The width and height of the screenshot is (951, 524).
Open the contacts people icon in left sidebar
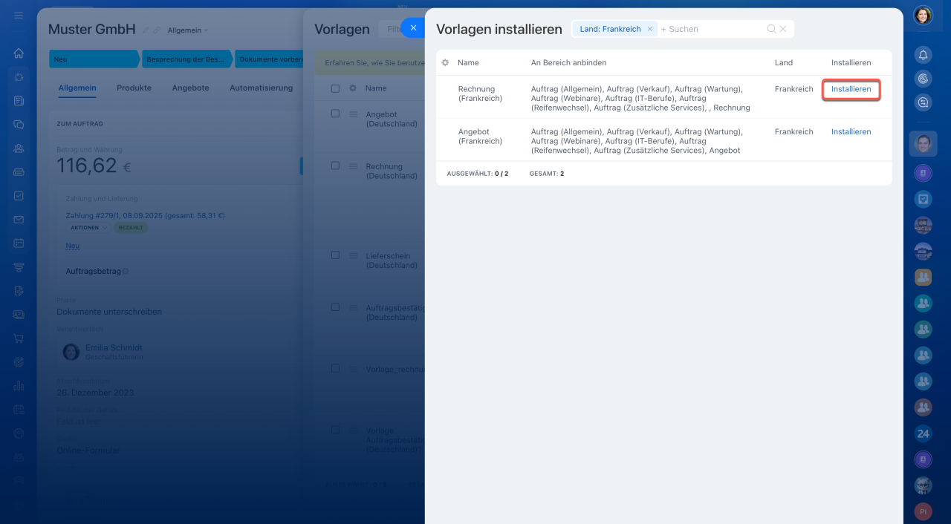[19, 148]
